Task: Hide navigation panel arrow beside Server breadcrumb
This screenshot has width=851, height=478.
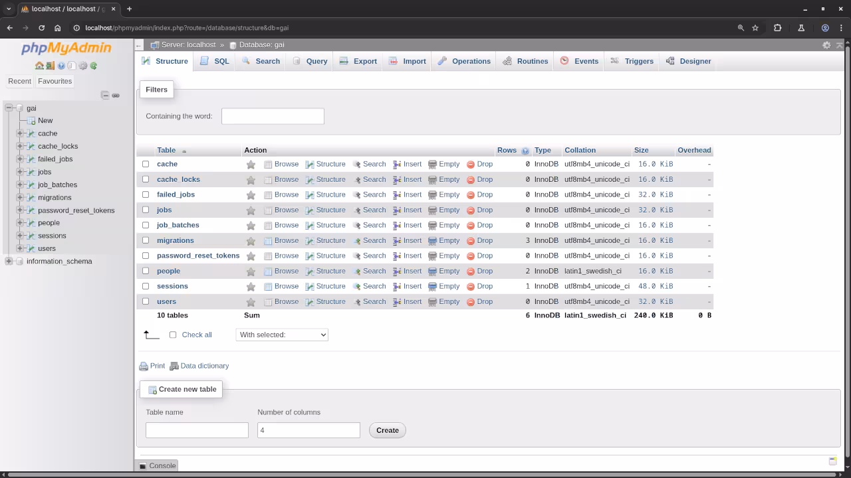Action: point(139,45)
